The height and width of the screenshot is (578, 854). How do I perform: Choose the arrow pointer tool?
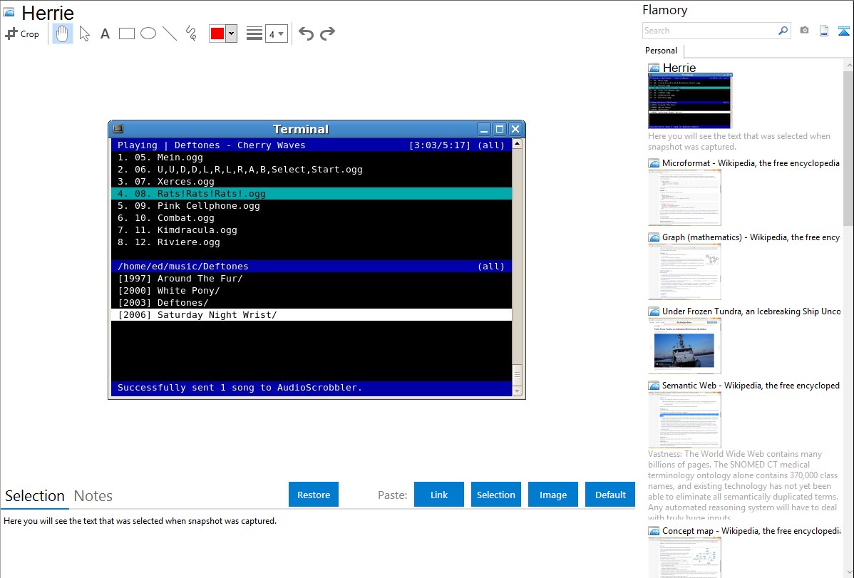[x=85, y=33]
